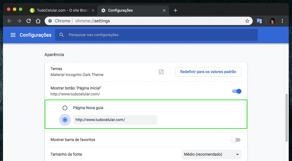Disable the "Página inicial" button toggle
The width and height of the screenshot is (292, 161).
[237, 91]
